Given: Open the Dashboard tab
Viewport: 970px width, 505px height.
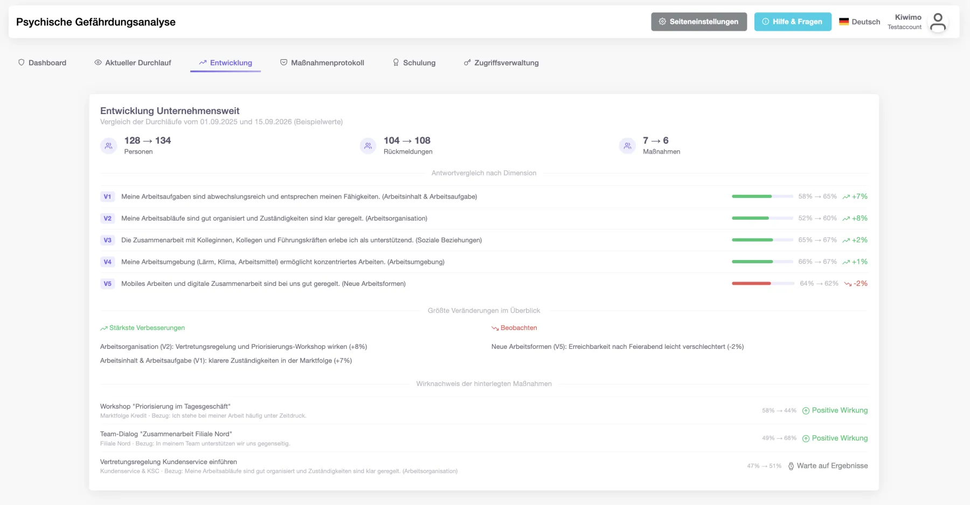Looking at the screenshot, I should point(42,62).
